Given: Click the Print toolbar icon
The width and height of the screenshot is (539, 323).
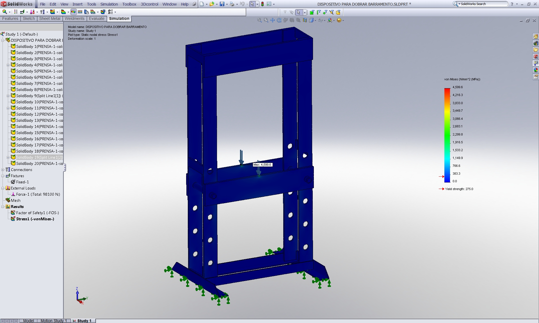Looking at the screenshot, I should [232, 4].
